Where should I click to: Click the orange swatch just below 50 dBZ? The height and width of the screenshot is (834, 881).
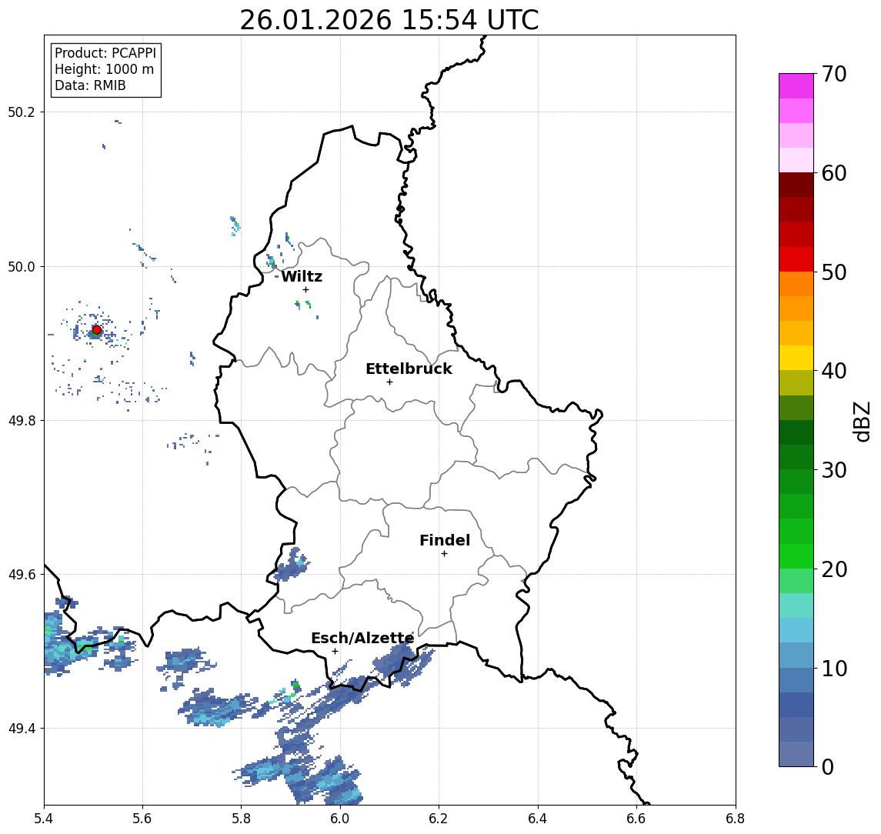coord(796,284)
